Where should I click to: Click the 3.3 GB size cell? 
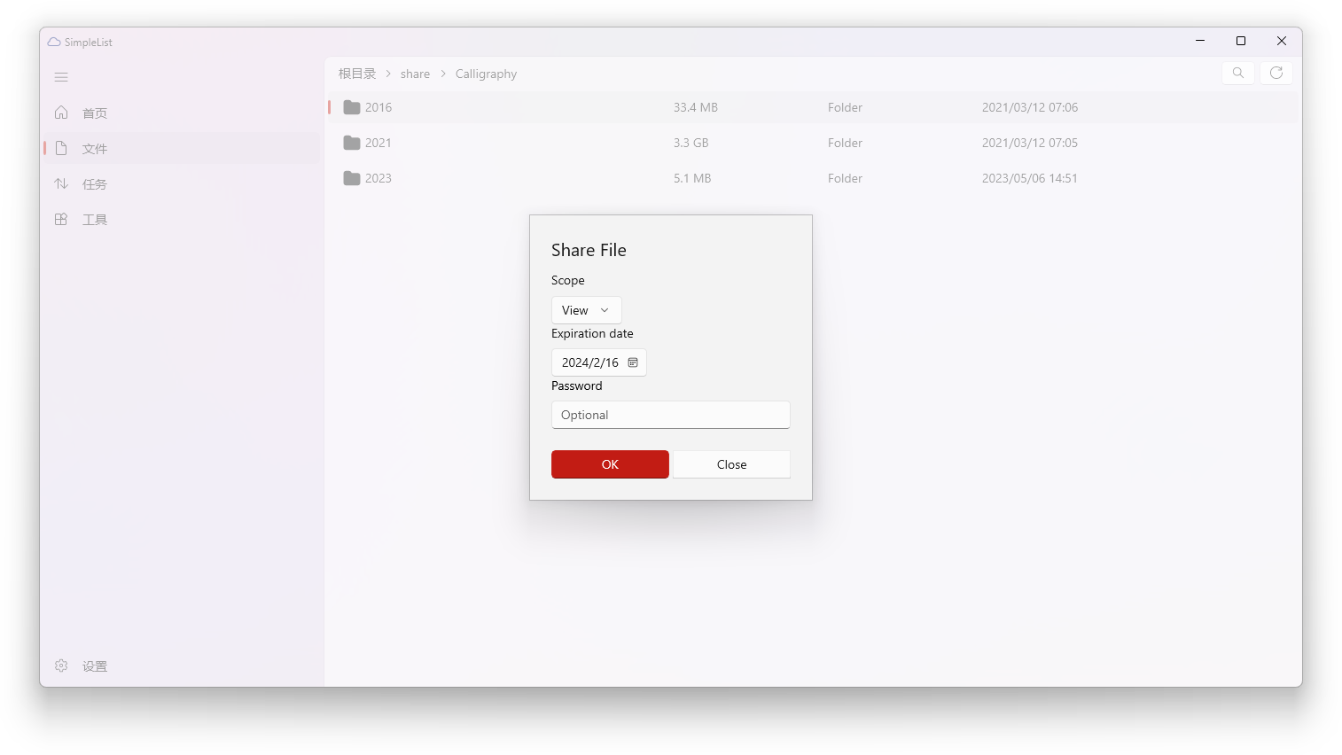click(x=691, y=143)
